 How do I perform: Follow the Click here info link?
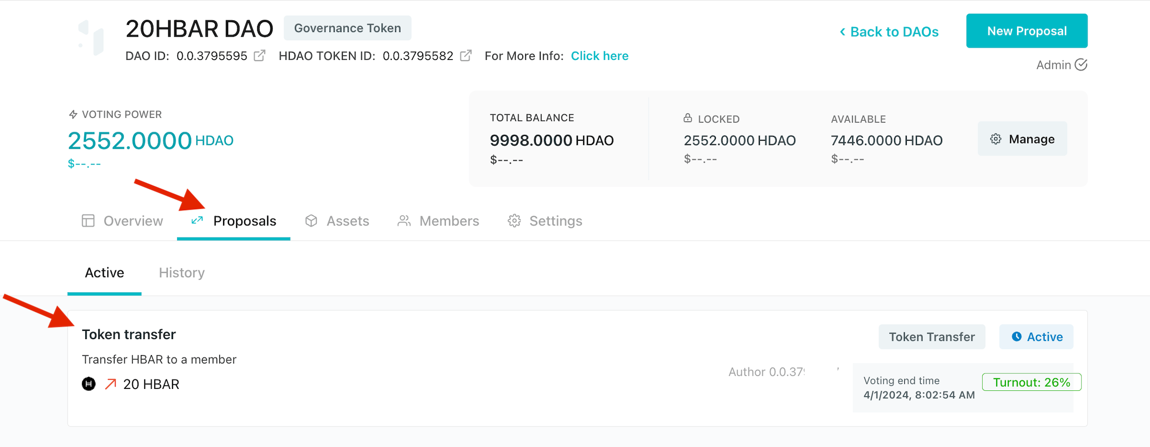600,56
